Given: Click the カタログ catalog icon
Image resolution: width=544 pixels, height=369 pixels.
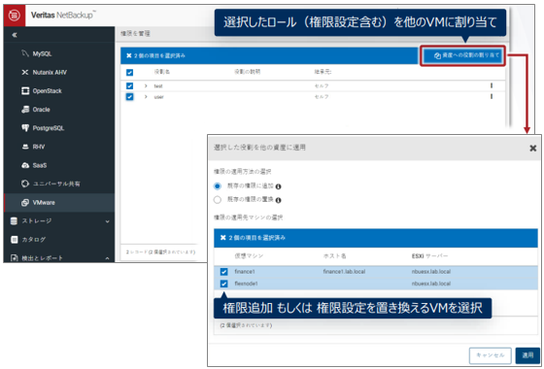Looking at the screenshot, I should [14, 240].
